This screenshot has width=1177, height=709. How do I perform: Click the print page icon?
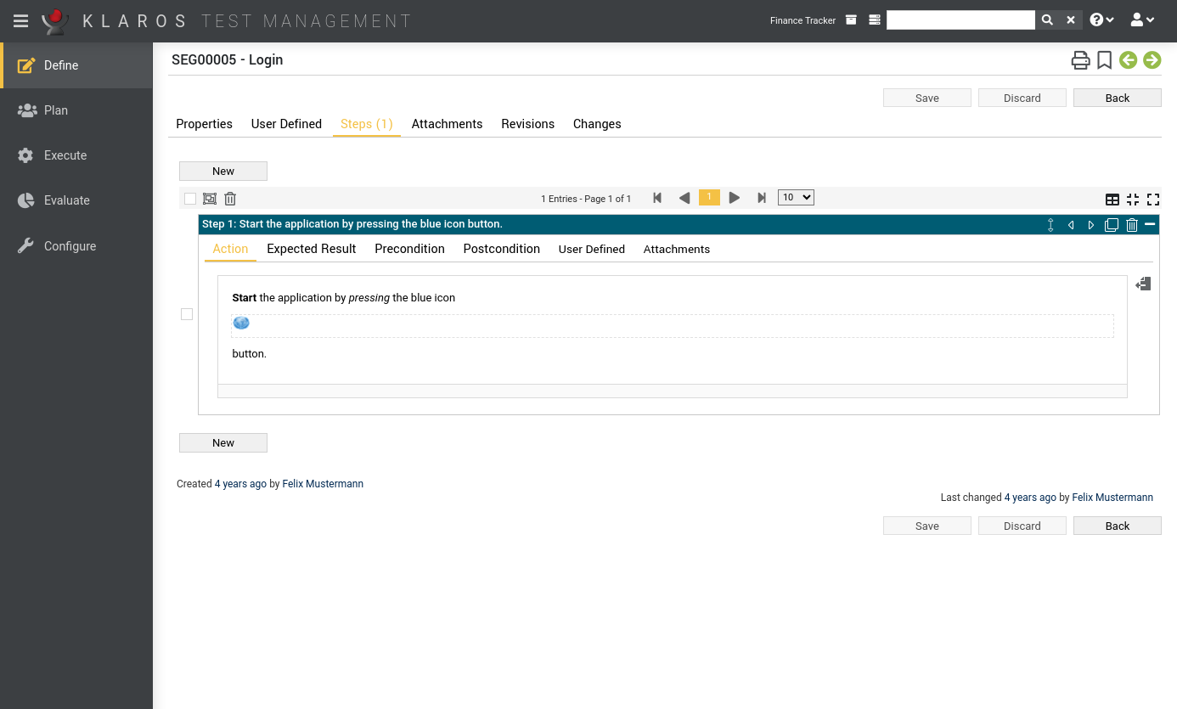(x=1079, y=60)
